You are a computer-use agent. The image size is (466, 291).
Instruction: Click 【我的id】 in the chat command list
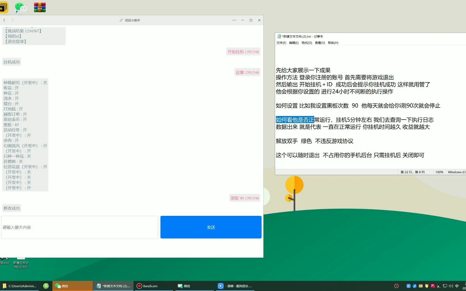[x=13, y=36]
